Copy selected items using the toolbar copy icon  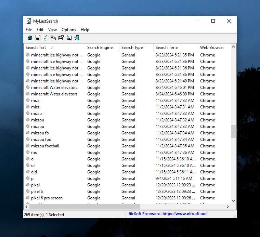53,38
